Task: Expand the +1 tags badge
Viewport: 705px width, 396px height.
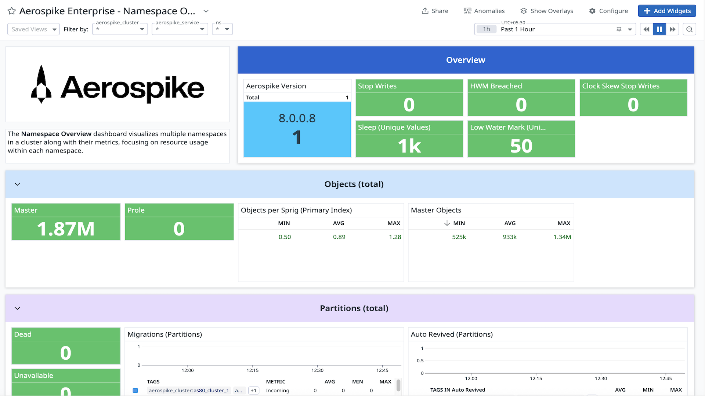Action: 253,391
